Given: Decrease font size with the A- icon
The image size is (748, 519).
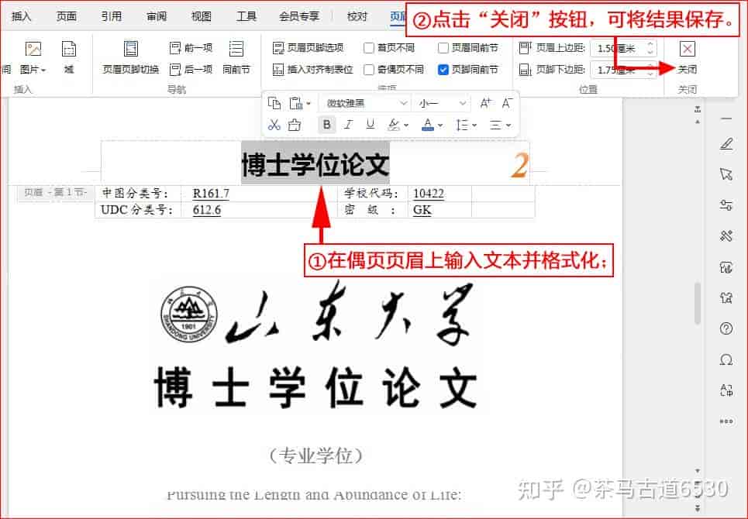Looking at the screenshot, I should [507, 103].
